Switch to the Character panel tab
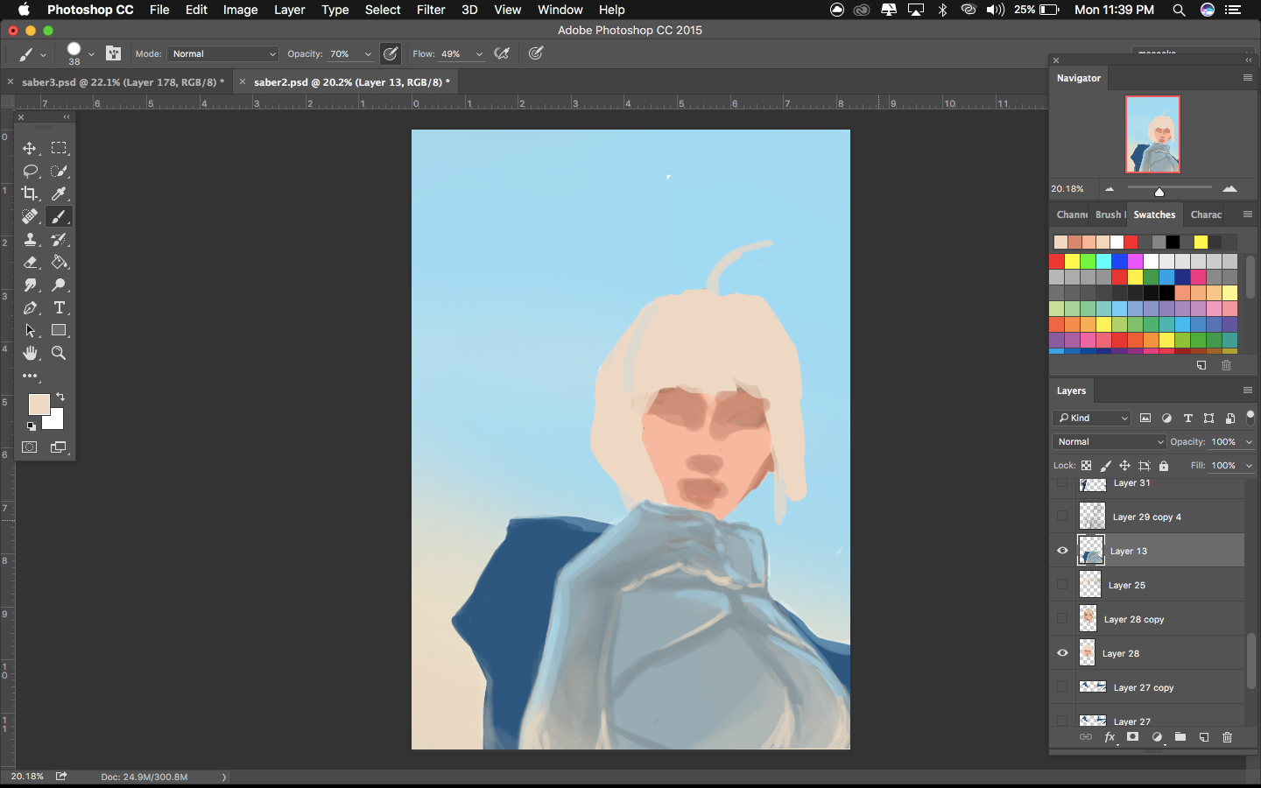1261x788 pixels. (x=1206, y=215)
